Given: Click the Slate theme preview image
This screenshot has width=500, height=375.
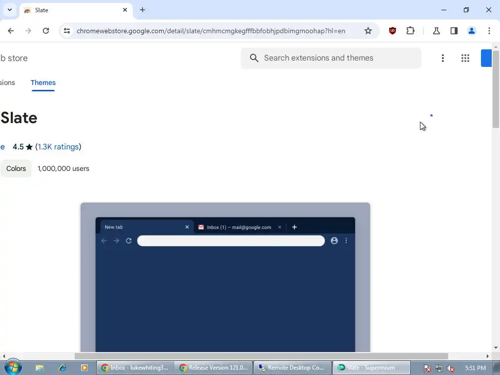Looking at the screenshot, I should pyautogui.click(x=225, y=277).
